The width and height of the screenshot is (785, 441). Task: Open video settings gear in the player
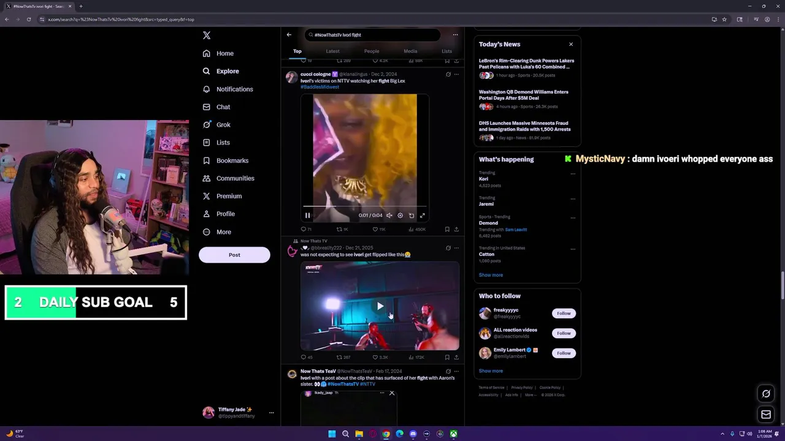[x=400, y=216]
